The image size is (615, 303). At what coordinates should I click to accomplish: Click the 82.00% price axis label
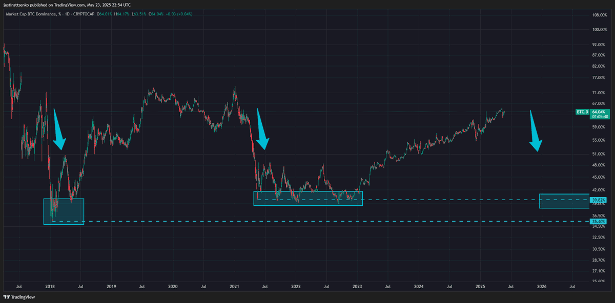[x=599, y=66]
